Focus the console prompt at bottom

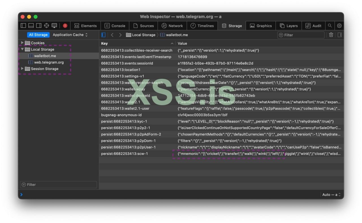(x=170, y=194)
